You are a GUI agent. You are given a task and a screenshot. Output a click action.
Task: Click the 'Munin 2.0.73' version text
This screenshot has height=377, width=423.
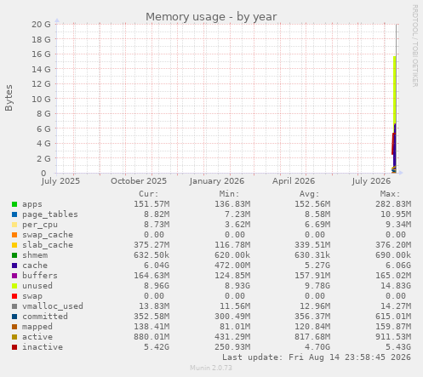211,368
